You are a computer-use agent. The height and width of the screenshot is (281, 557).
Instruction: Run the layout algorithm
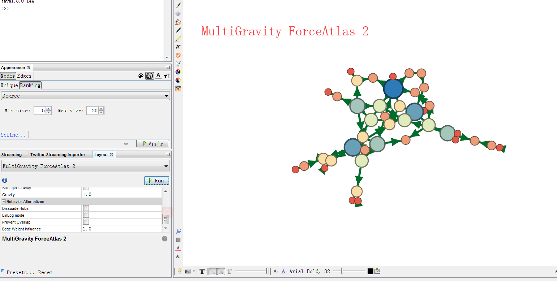(157, 181)
